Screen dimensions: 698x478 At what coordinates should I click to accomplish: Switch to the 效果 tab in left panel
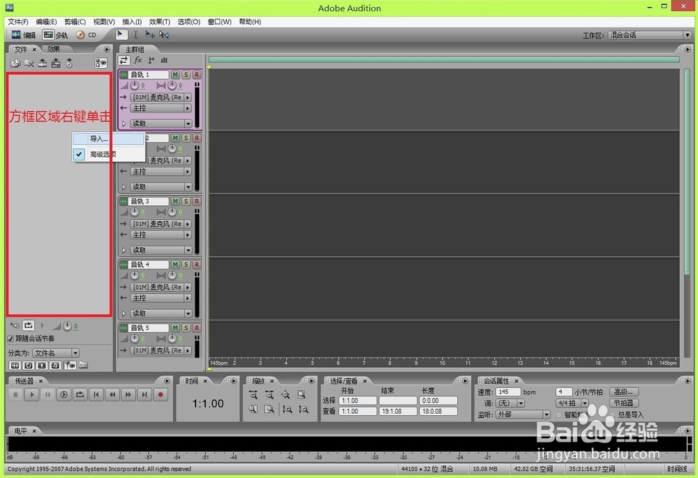(x=54, y=49)
